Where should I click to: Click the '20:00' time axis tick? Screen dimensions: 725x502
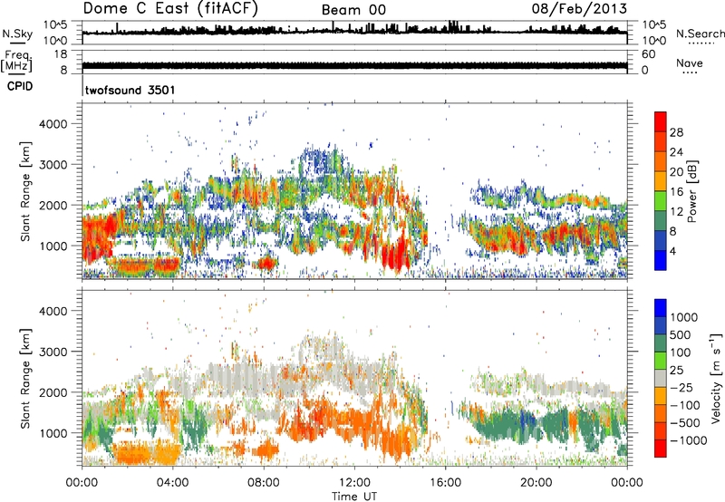click(x=536, y=483)
